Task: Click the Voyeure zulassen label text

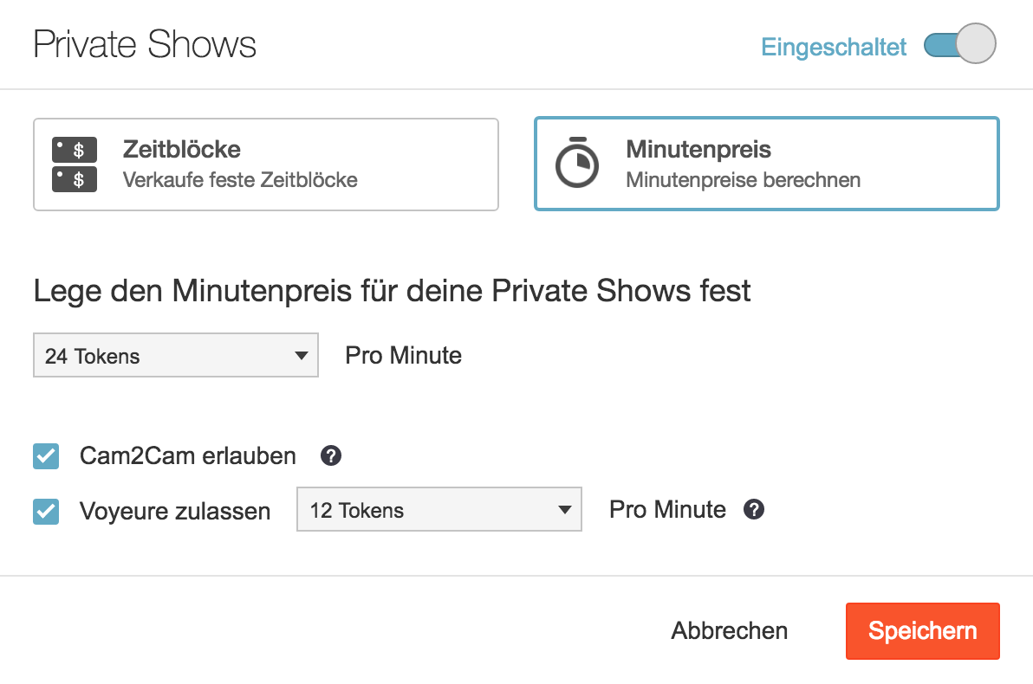Action: [175, 512]
